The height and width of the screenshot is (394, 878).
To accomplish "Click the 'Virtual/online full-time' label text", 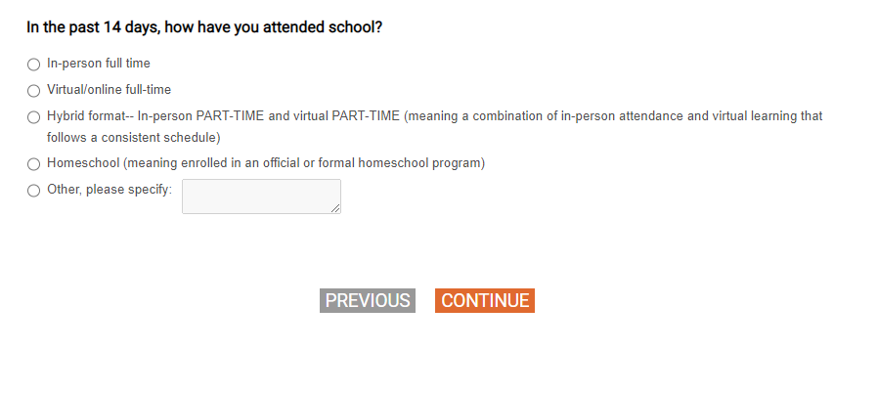I will [x=109, y=90].
